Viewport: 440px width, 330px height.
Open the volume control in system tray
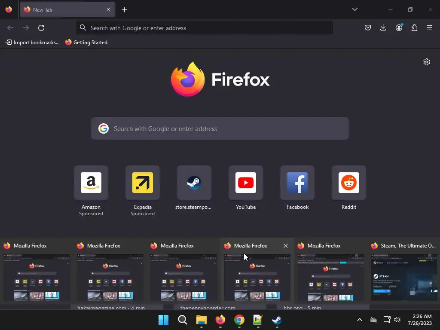[x=397, y=320]
